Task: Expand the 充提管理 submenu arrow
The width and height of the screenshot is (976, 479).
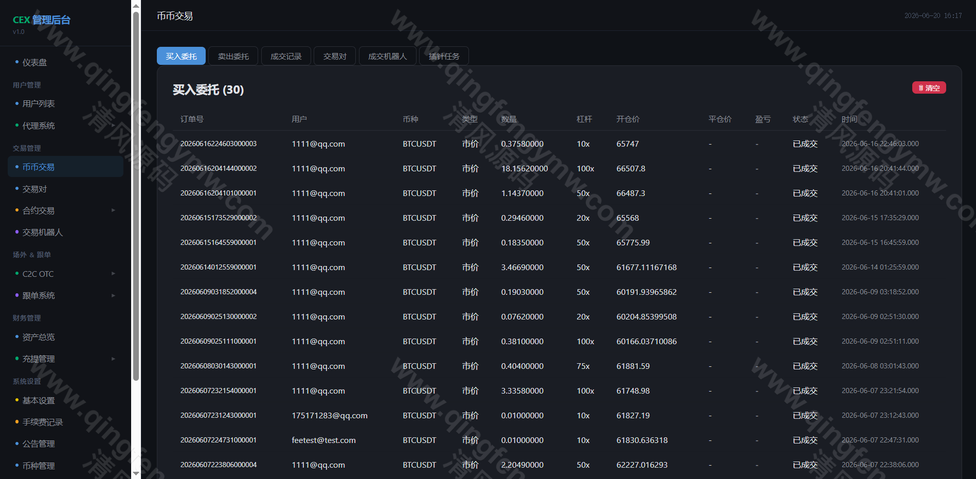Action: pyautogui.click(x=113, y=359)
